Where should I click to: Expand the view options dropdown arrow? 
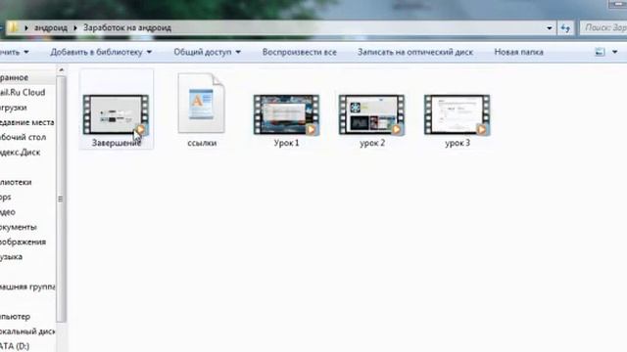[x=614, y=52]
